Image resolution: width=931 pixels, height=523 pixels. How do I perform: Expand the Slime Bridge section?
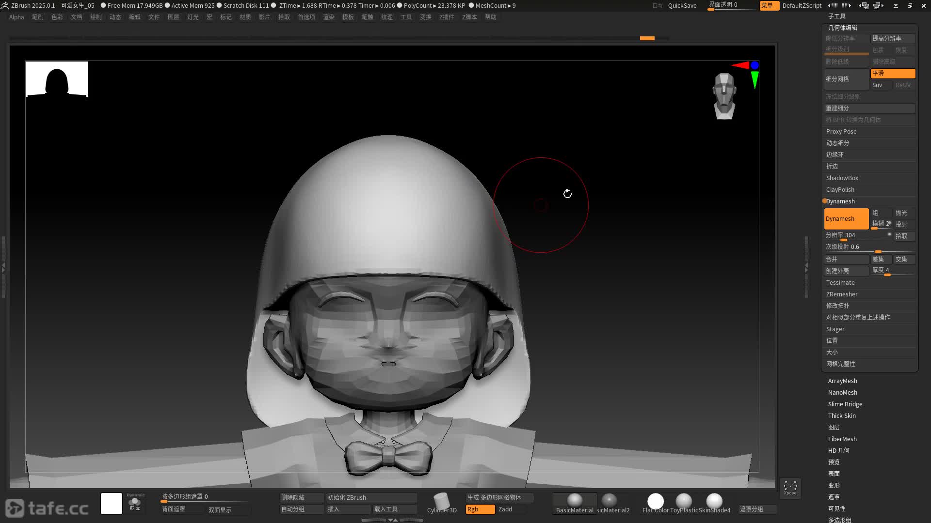click(x=845, y=404)
